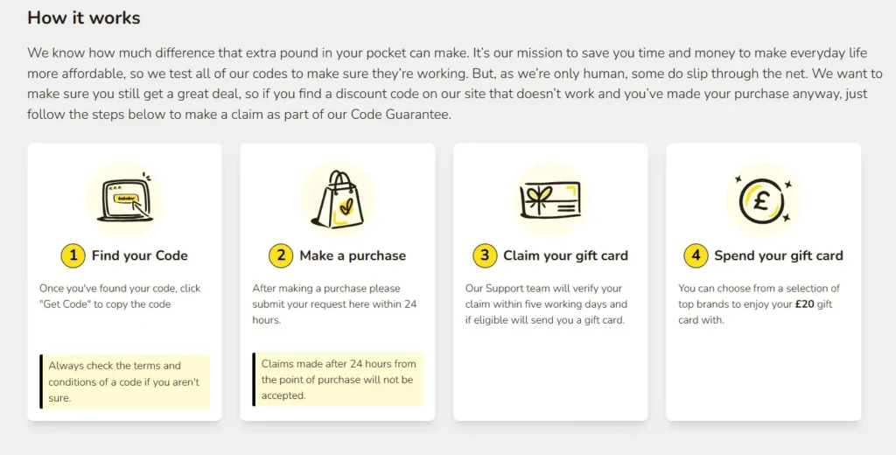Select the "Make a purchase" heading
Image resolution: width=896 pixels, height=455 pixels.
tap(353, 255)
